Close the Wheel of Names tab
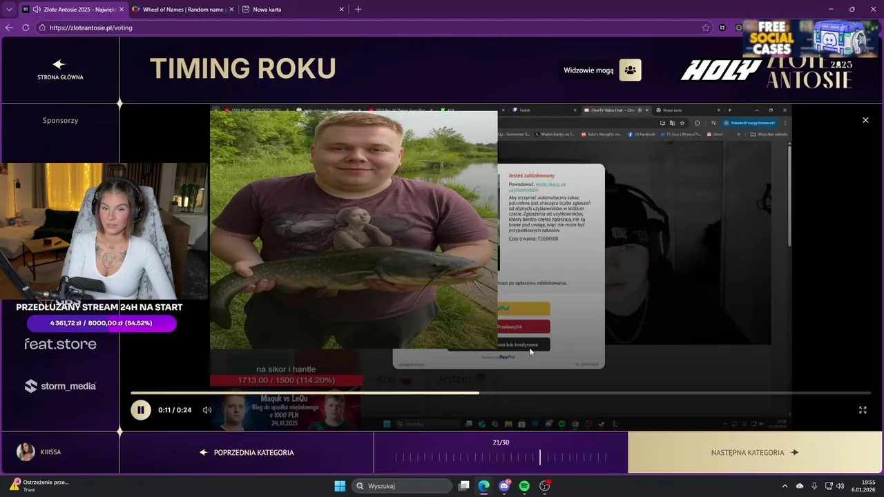The image size is (884, 497). [x=231, y=10]
